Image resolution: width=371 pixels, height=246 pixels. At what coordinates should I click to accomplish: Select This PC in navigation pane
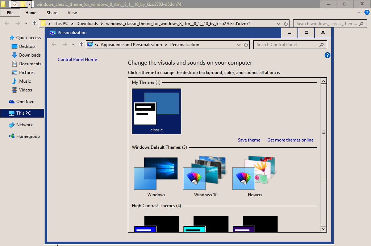[x=22, y=113]
